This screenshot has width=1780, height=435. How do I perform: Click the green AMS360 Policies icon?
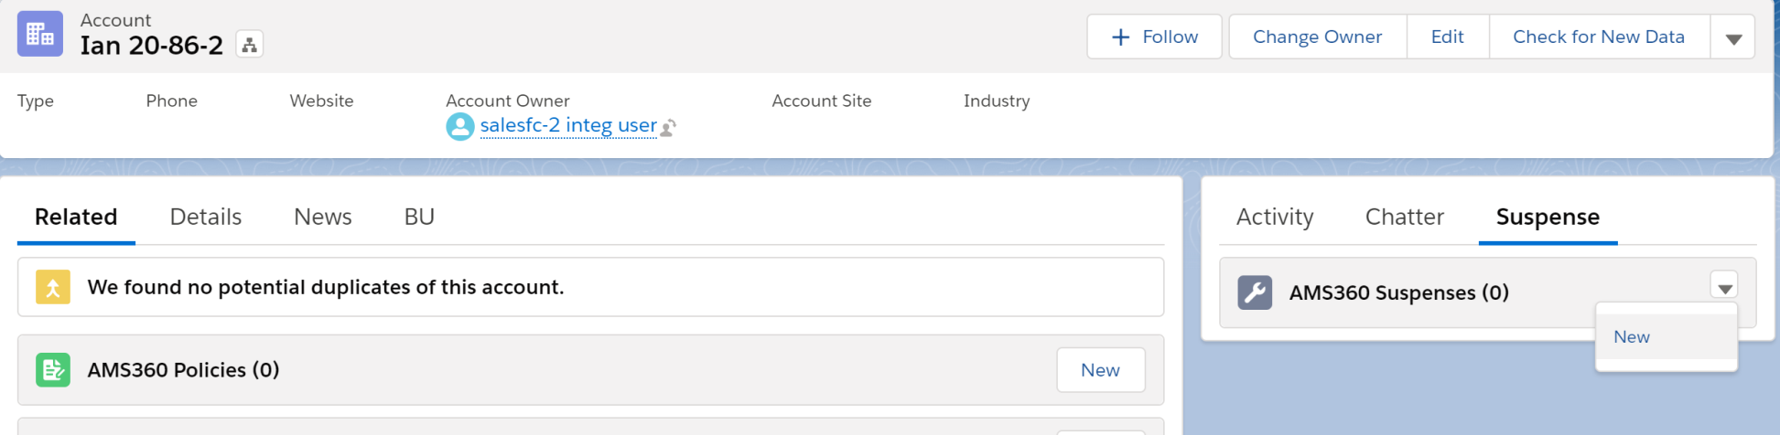coord(53,370)
